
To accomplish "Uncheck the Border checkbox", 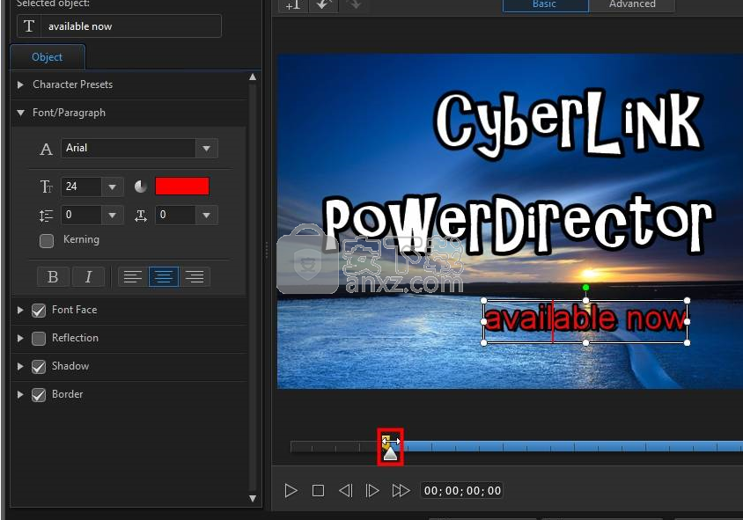I will click(39, 395).
